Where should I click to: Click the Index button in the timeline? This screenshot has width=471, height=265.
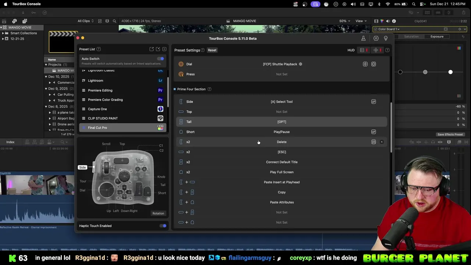click(10, 142)
